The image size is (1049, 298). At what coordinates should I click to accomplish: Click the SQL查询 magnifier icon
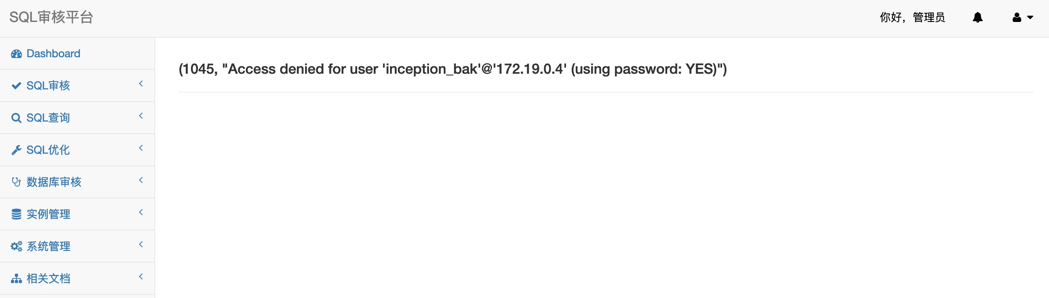pos(16,118)
